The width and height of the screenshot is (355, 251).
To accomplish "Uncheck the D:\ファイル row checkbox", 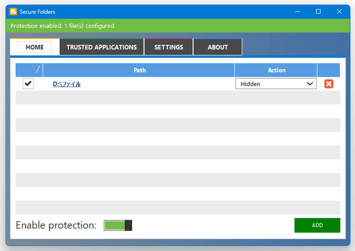I will pyautogui.click(x=28, y=84).
